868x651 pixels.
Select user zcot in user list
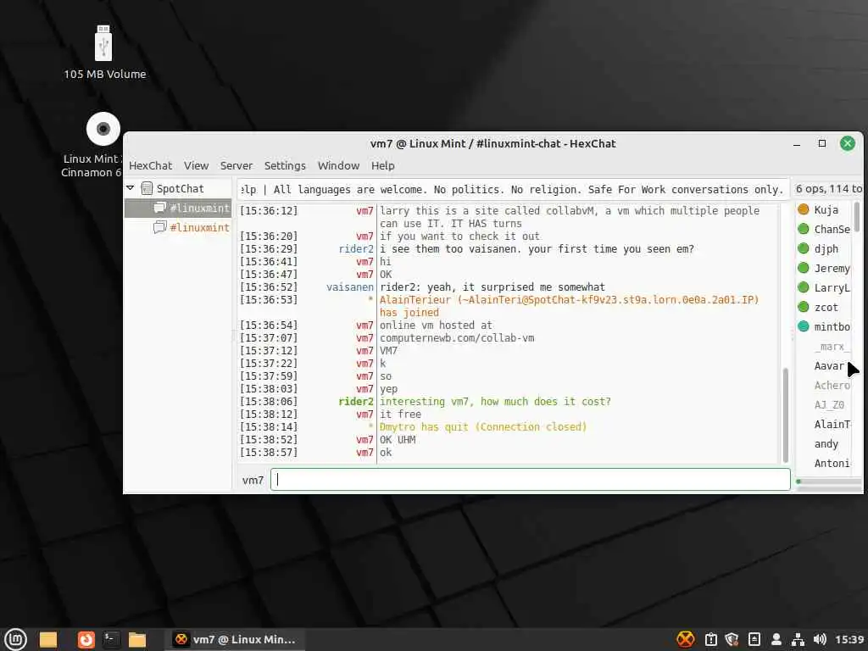click(826, 307)
